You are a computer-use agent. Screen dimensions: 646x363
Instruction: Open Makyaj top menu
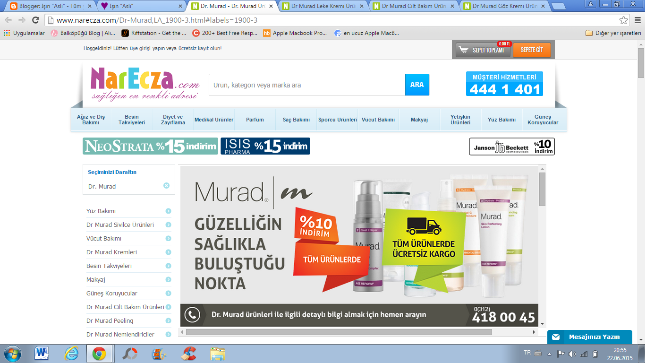coord(419,120)
